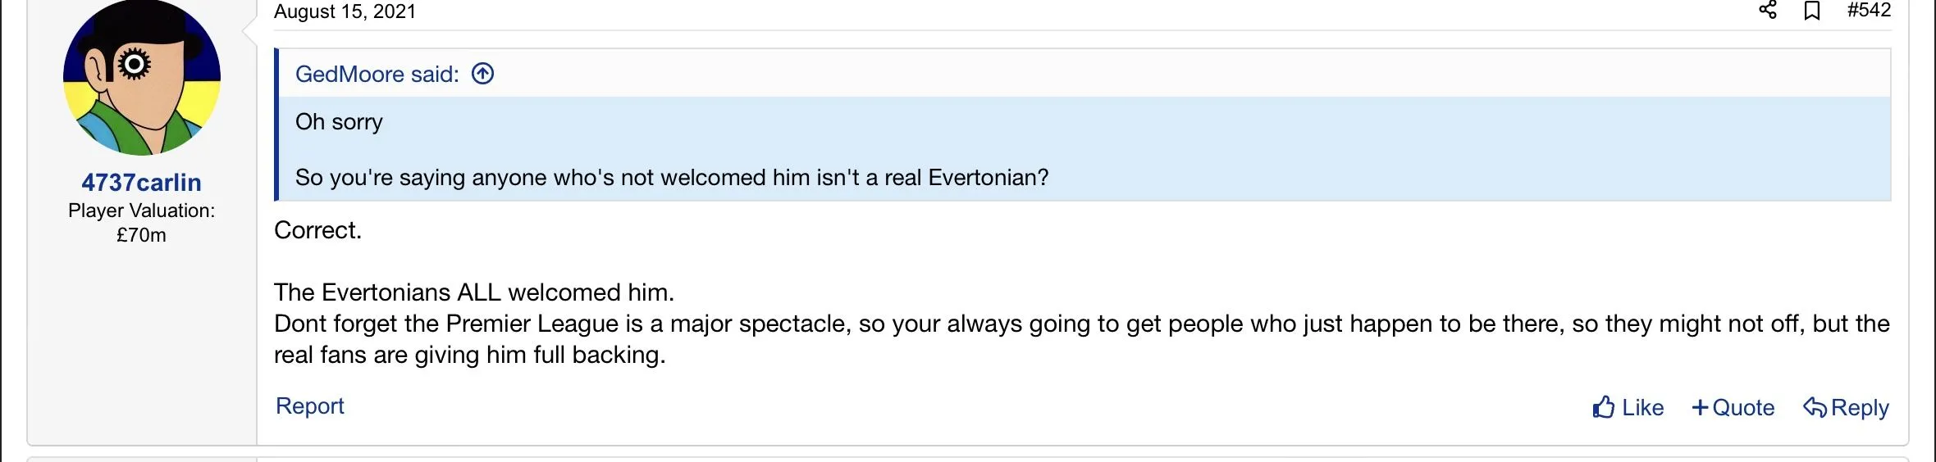Click the "Correct." line in the post
1936x462 pixels.
click(x=317, y=230)
